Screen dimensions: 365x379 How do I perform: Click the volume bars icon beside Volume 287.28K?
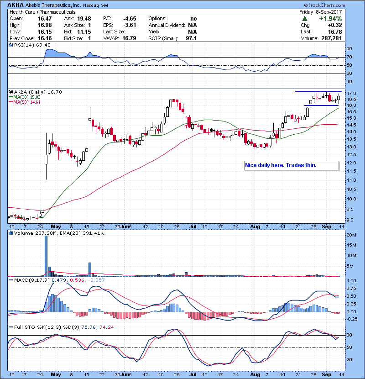[10, 233]
